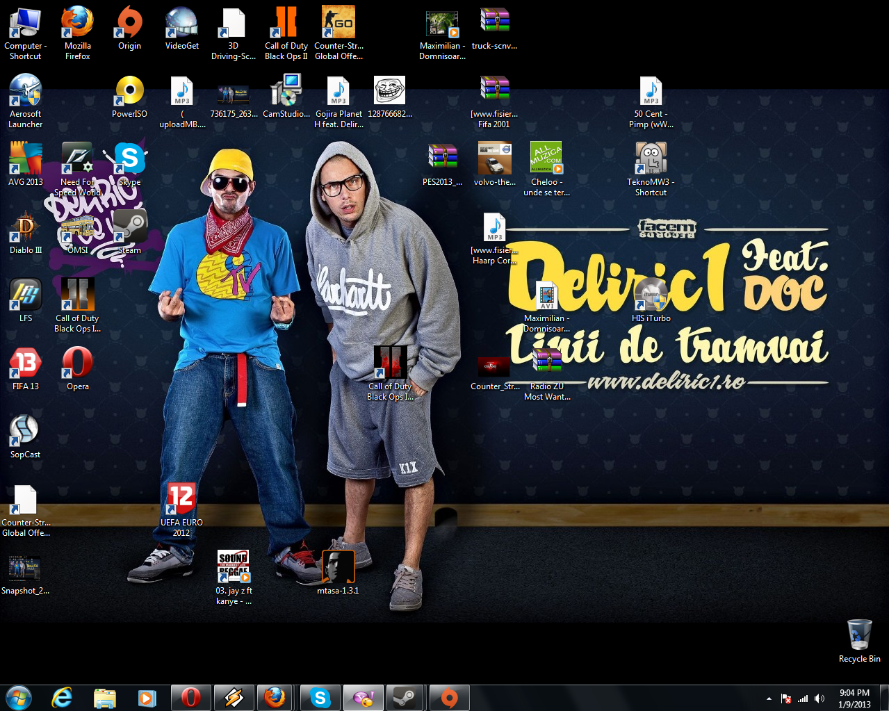The width and height of the screenshot is (889, 711).
Task: Launch the Mozilla Firefox desktop shortcut
Action: [x=77, y=33]
